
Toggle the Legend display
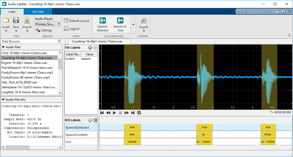[66, 29]
